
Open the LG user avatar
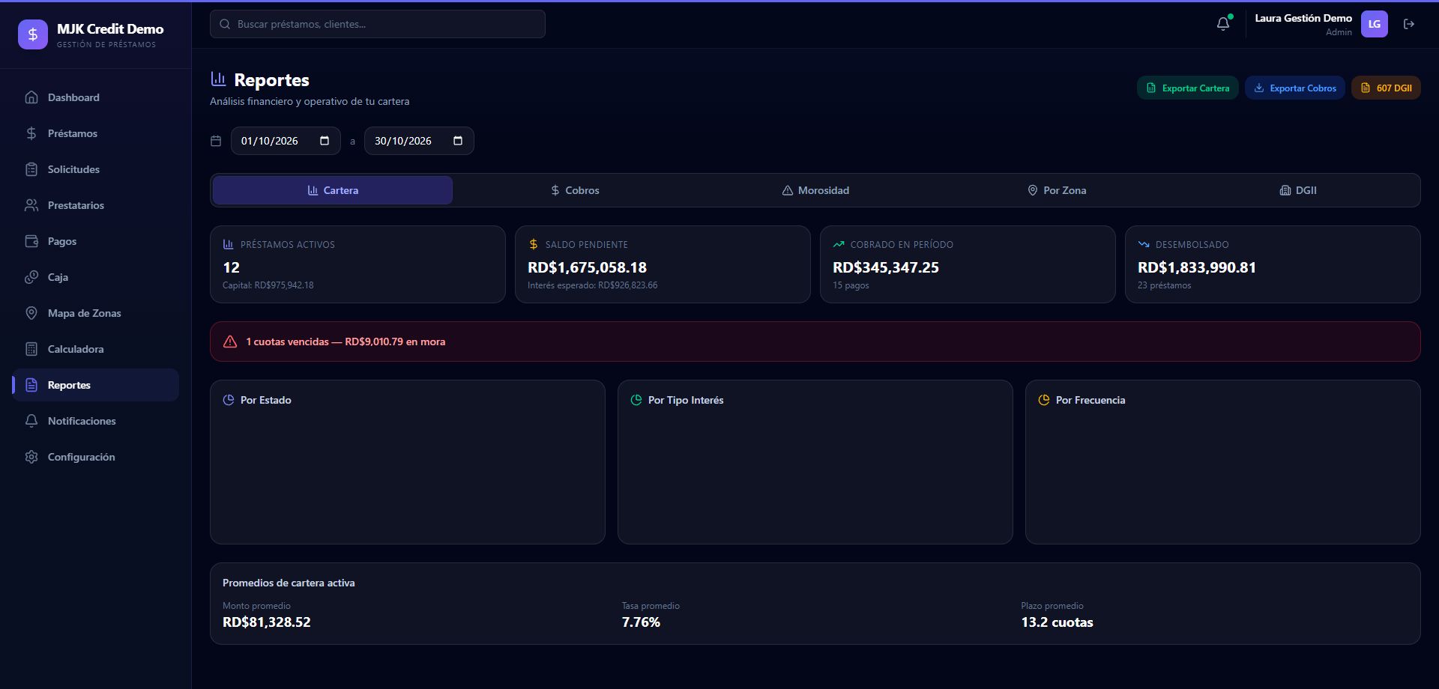coord(1375,24)
